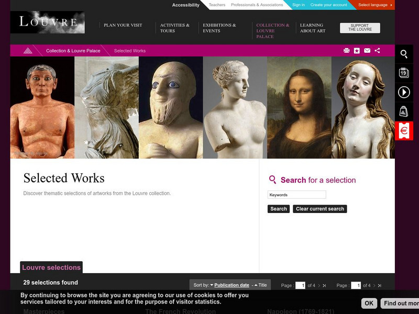The image size is (419, 314).
Task: Open the Shopping bag icon in the sidebar
Action: (404, 111)
